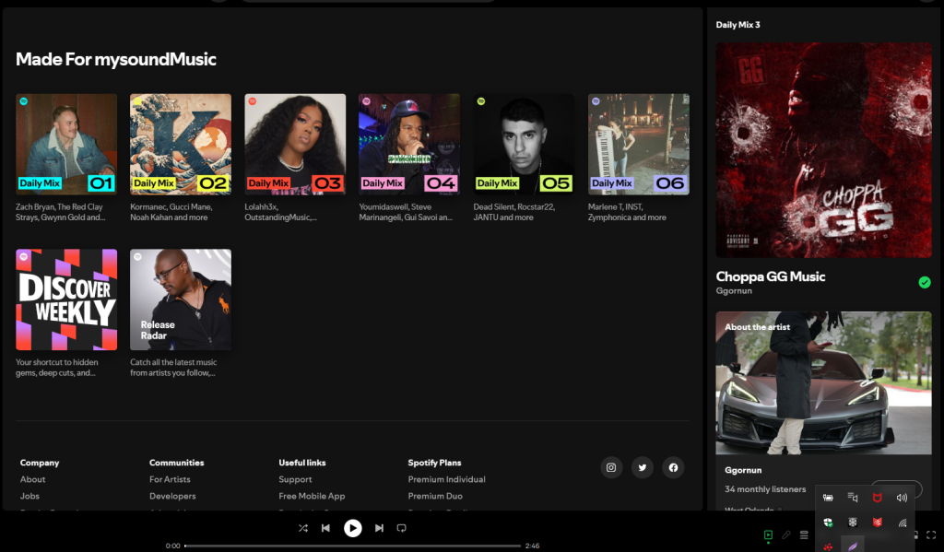944x552 pixels.
Task: Open the battery power tray icon
Action: point(829,498)
